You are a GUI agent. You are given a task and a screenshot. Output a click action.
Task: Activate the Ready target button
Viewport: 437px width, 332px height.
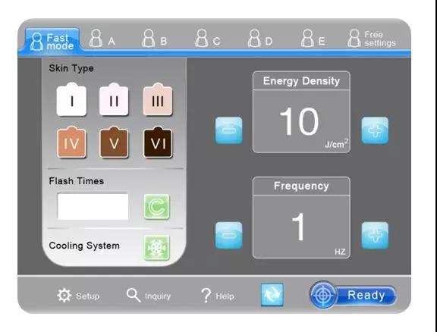tap(353, 295)
